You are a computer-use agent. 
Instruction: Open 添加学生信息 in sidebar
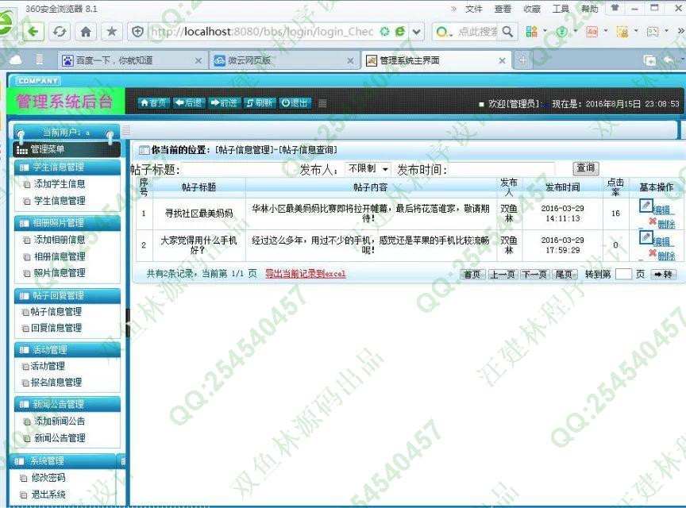[60, 184]
